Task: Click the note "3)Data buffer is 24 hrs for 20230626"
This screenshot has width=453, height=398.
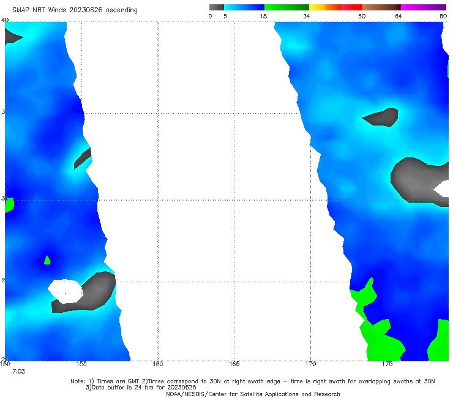Action: click(x=141, y=388)
